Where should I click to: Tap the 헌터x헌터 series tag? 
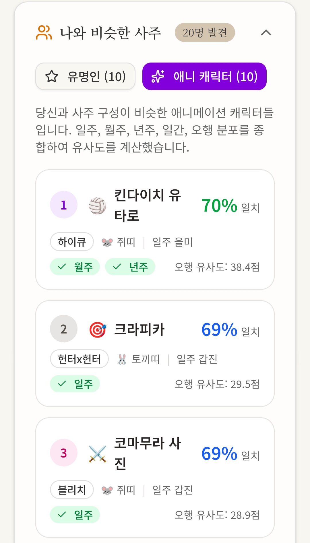click(79, 359)
